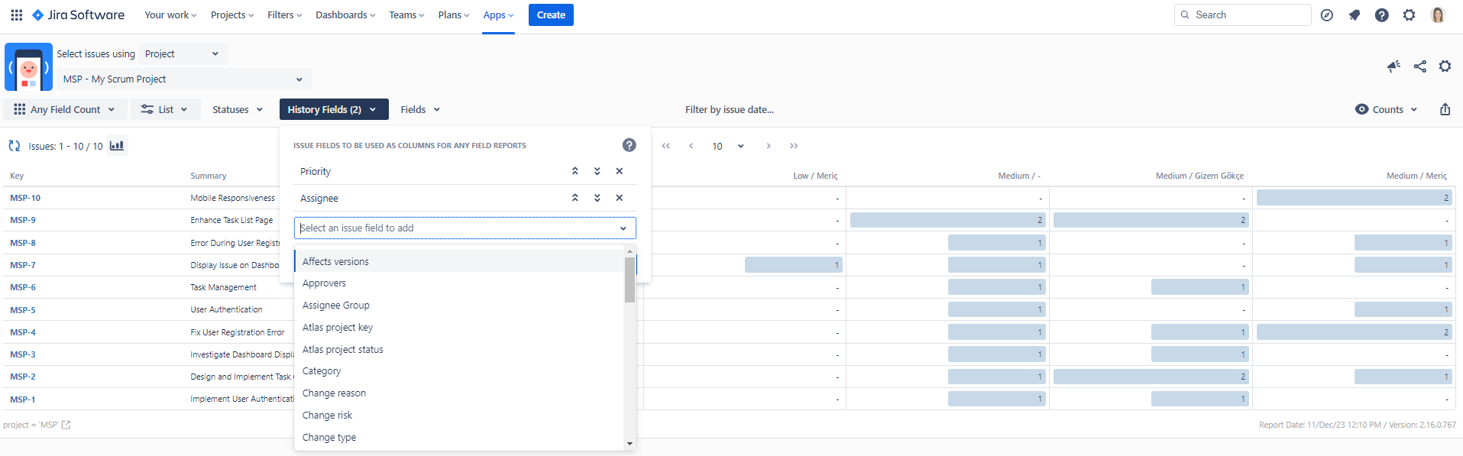Open the help question mark icon in the top bar
This screenshot has width=1463, height=456.
click(x=1381, y=15)
